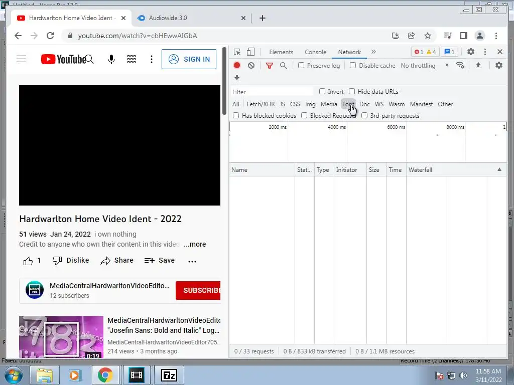Image resolution: width=514 pixels, height=385 pixels.
Task: Click the browser page reload icon
Action: (x=50, y=36)
